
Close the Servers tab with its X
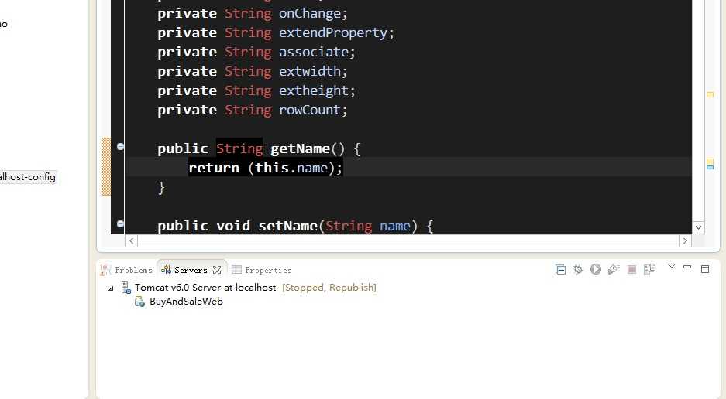point(217,270)
